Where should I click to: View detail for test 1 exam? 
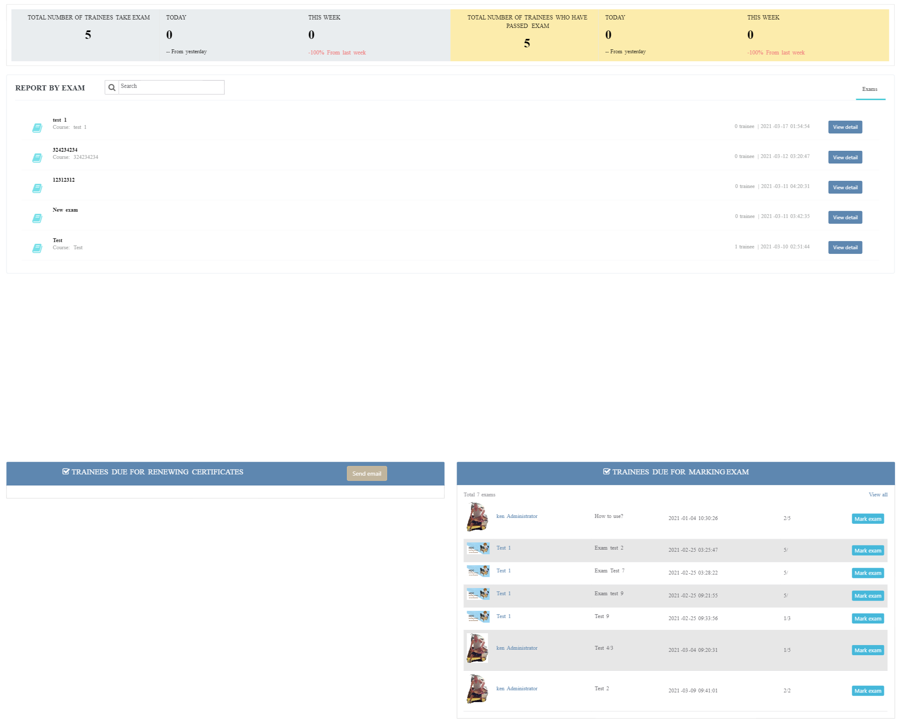[845, 127]
